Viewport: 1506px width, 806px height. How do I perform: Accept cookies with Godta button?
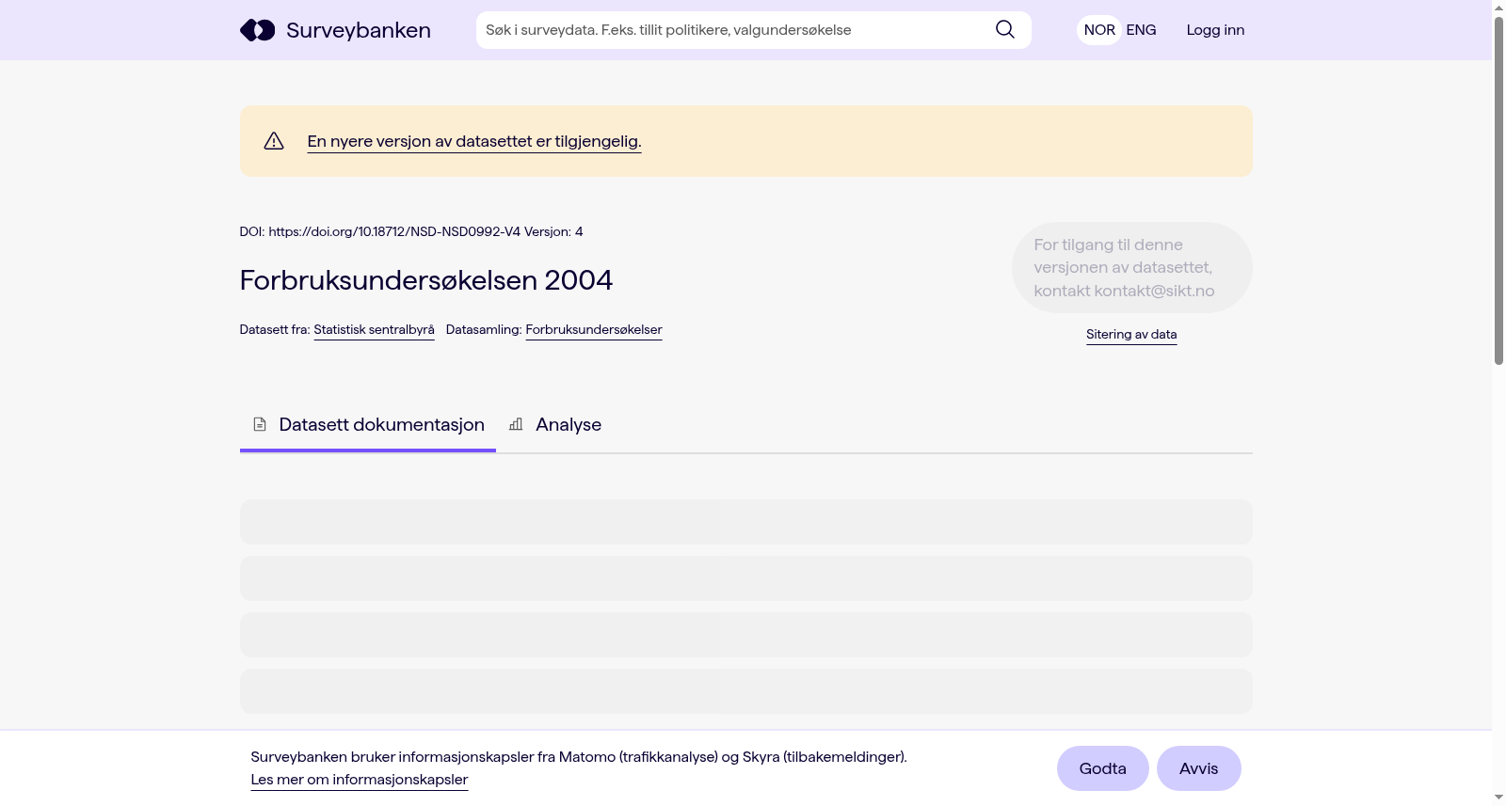point(1103,768)
